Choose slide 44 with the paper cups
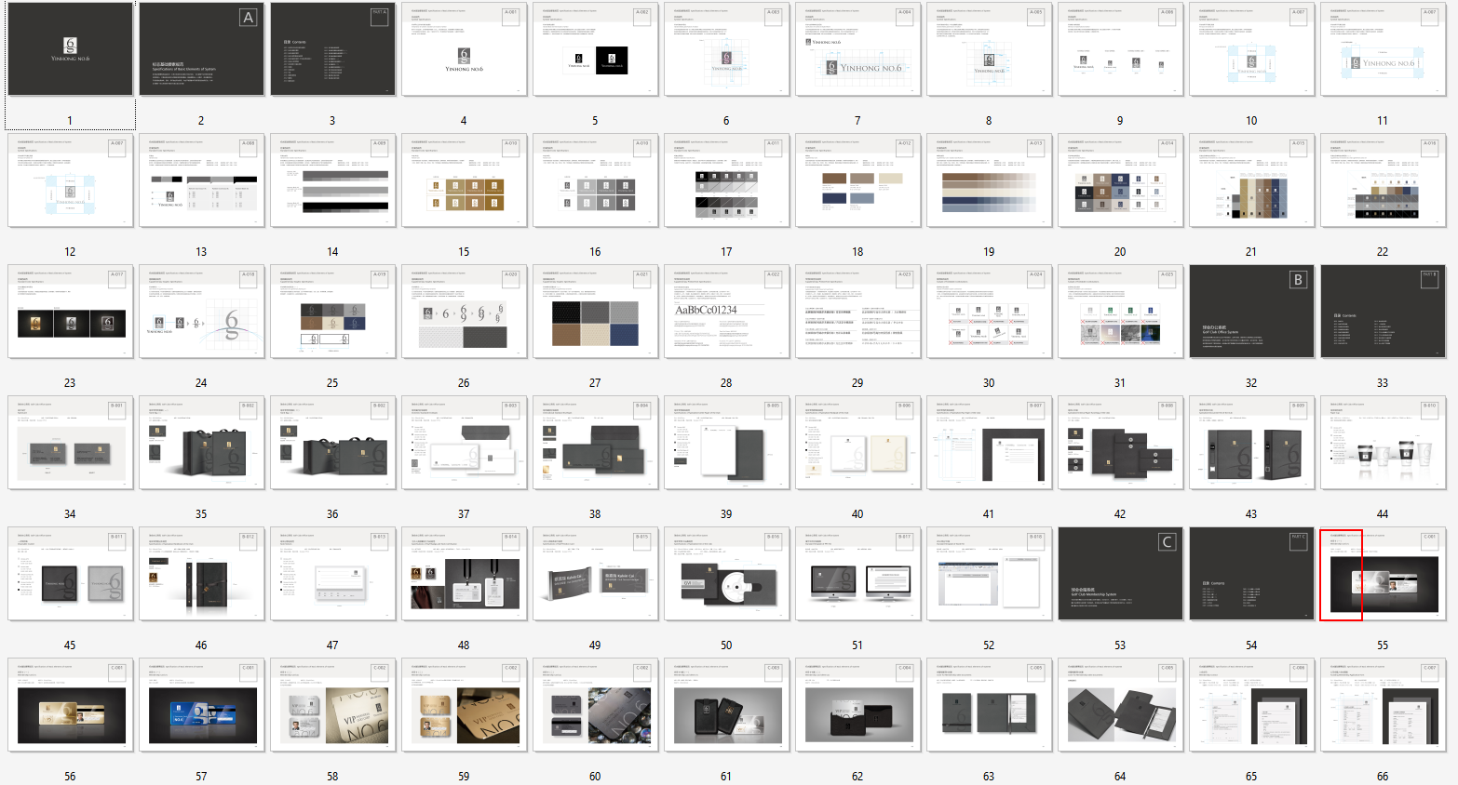The height and width of the screenshot is (785, 1458). tap(1383, 443)
